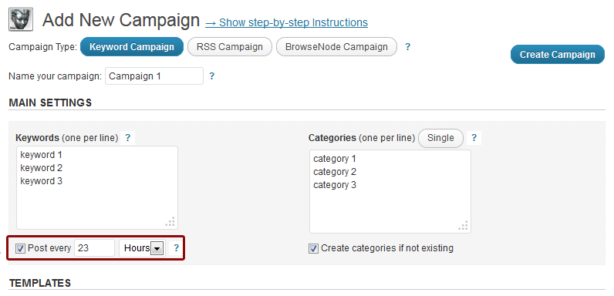Click Keywords textarea resize grip icon

pyautogui.click(x=170, y=221)
